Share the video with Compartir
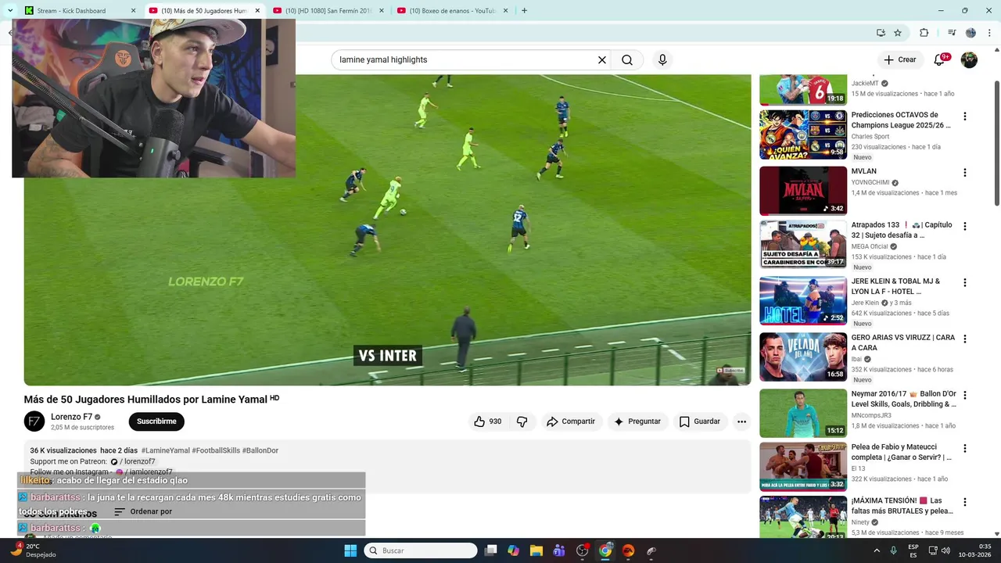1001x563 pixels. [x=571, y=421]
